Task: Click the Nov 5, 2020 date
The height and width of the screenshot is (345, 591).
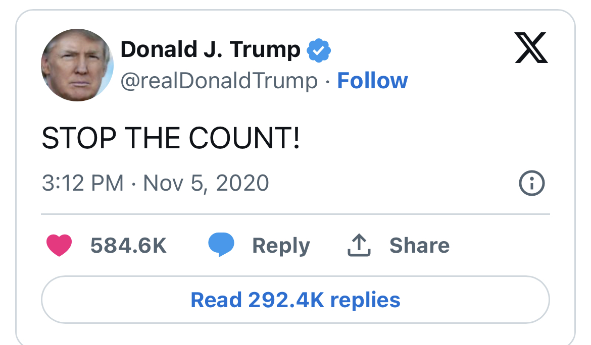Action: coord(206,183)
